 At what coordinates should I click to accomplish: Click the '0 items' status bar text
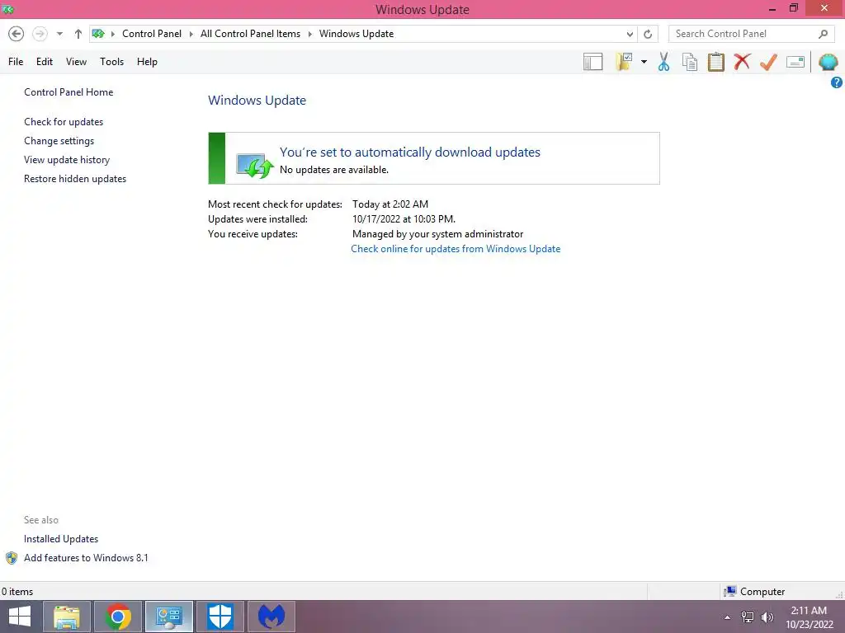17,592
